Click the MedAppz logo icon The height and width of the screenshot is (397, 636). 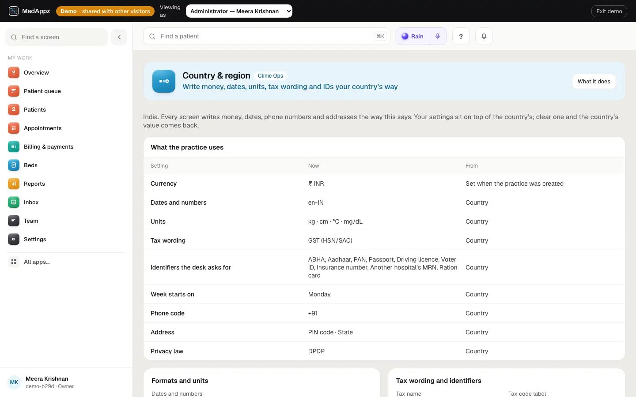click(14, 11)
